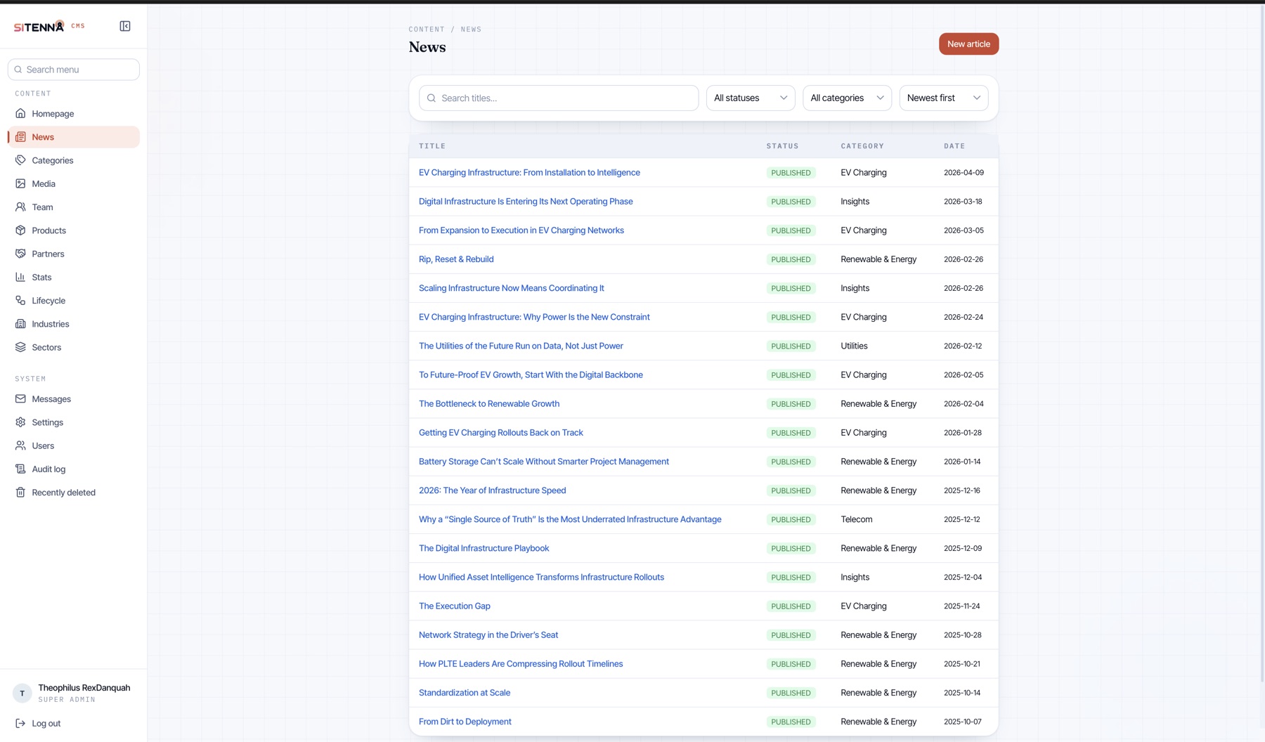1265x742 pixels.
Task: Click the Log out arrow icon
Action: point(20,723)
